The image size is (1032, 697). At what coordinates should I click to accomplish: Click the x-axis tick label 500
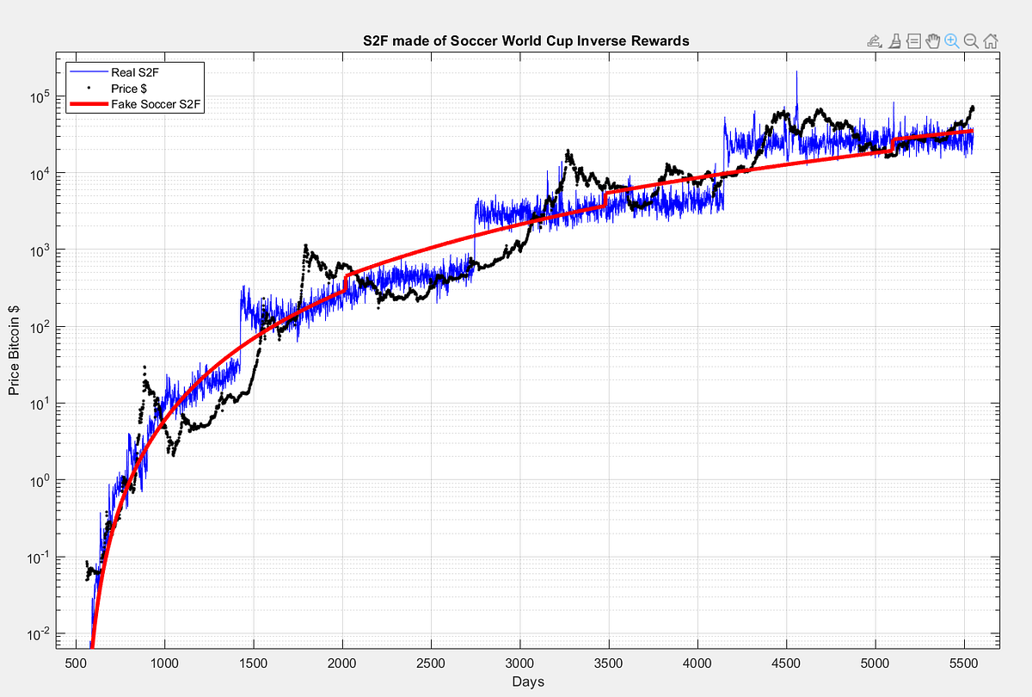coord(76,663)
